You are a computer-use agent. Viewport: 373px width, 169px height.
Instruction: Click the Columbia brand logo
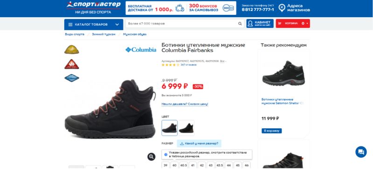coord(141,50)
